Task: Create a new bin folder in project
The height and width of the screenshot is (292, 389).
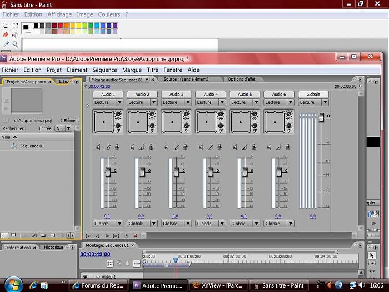Action: pyautogui.click(x=43, y=235)
